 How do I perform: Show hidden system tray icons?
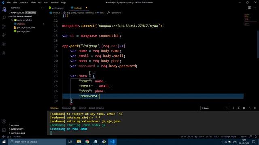click(x=221, y=141)
